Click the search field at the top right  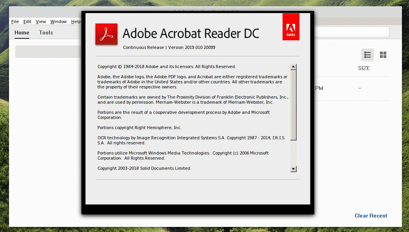pos(351,32)
